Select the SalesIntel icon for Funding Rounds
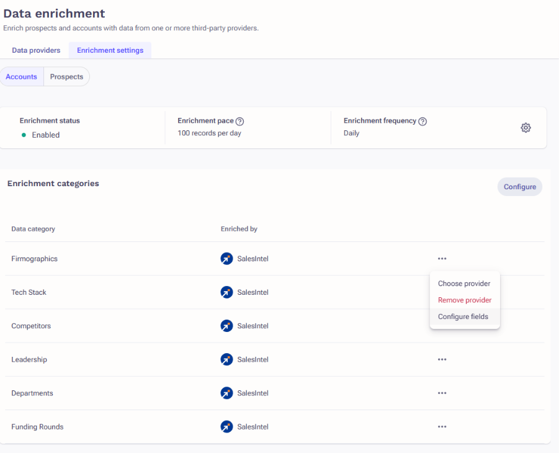 tap(226, 426)
